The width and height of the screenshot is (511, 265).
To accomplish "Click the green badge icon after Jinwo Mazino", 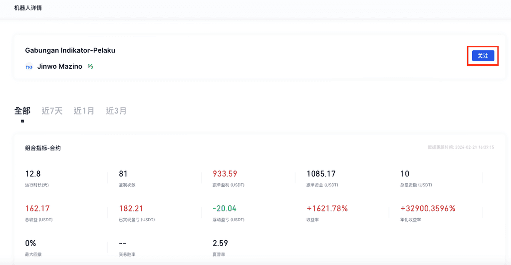I will [x=90, y=66].
